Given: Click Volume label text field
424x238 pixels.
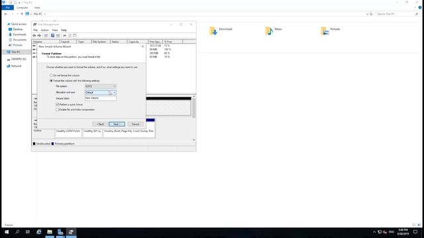Looking at the screenshot, I should [x=101, y=99].
